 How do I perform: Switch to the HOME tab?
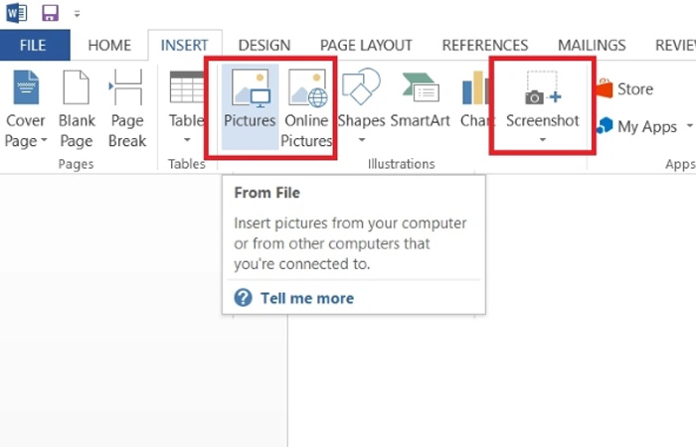tap(109, 46)
